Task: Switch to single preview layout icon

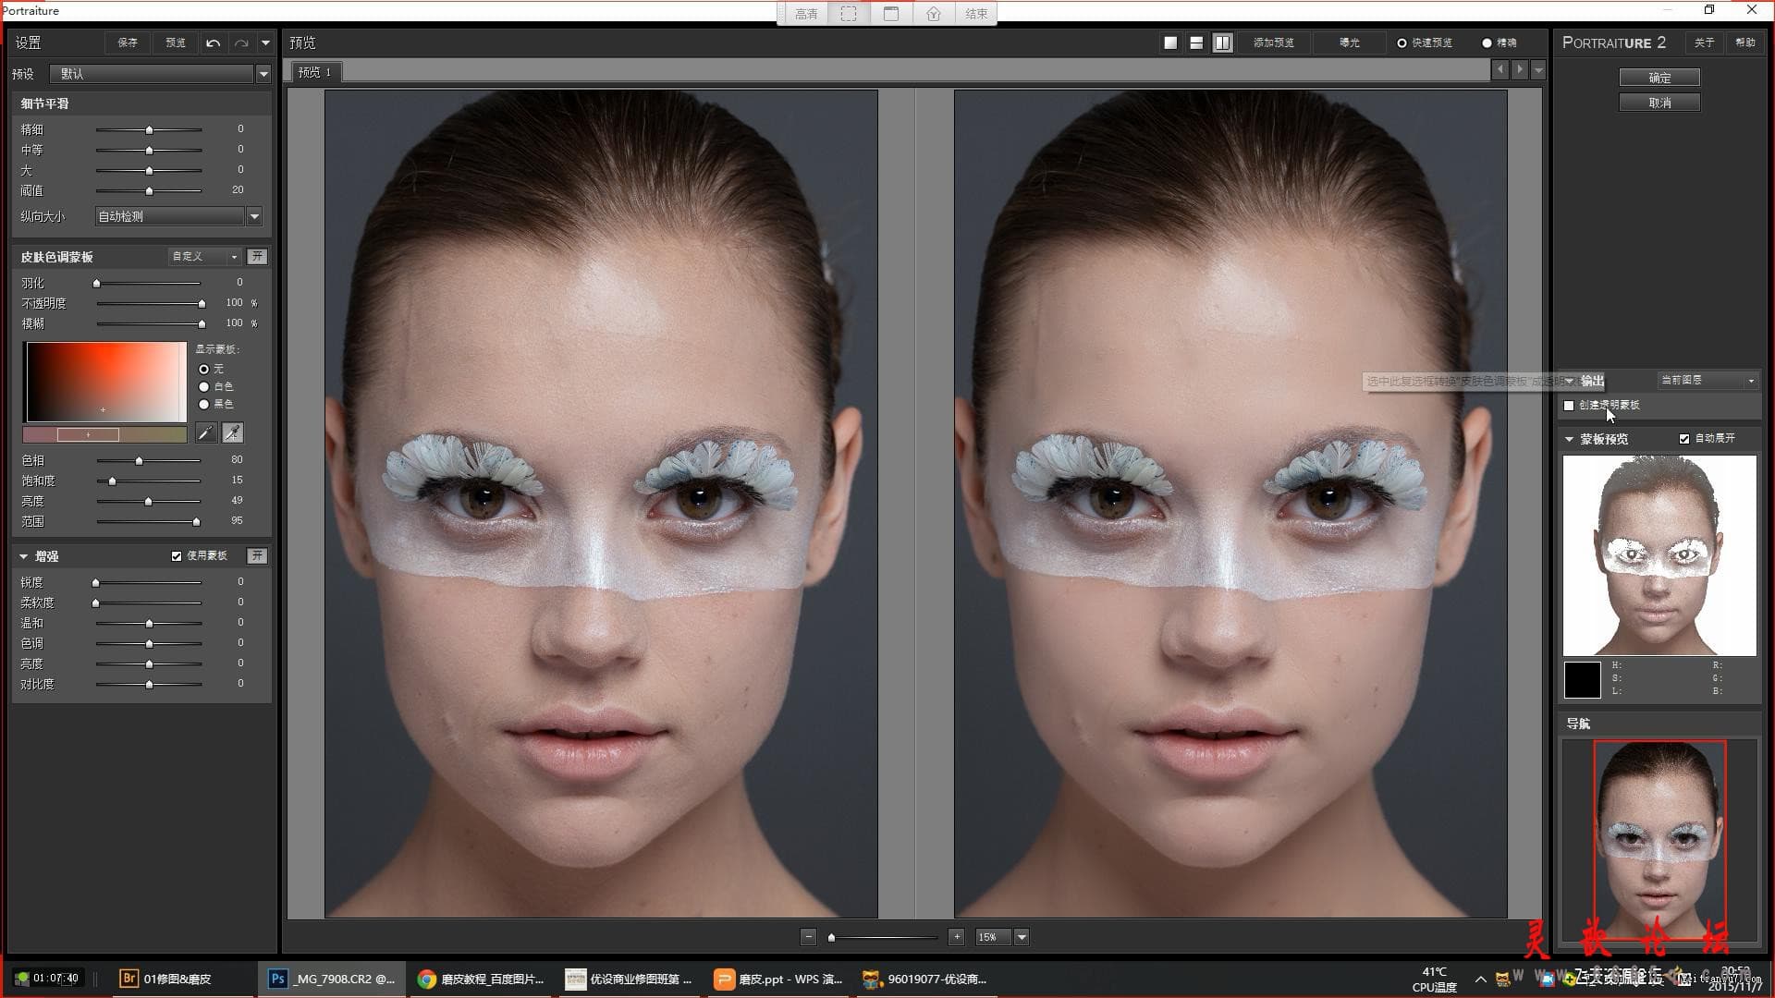Action: (x=1170, y=43)
